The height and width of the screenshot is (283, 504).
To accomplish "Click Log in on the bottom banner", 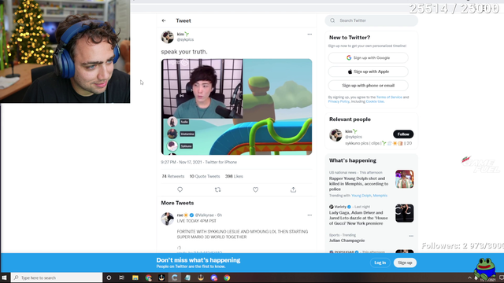I will [x=380, y=263].
